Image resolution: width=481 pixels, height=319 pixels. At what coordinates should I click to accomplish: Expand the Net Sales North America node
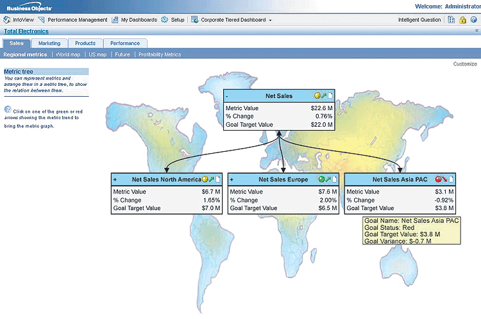[x=115, y=179]
